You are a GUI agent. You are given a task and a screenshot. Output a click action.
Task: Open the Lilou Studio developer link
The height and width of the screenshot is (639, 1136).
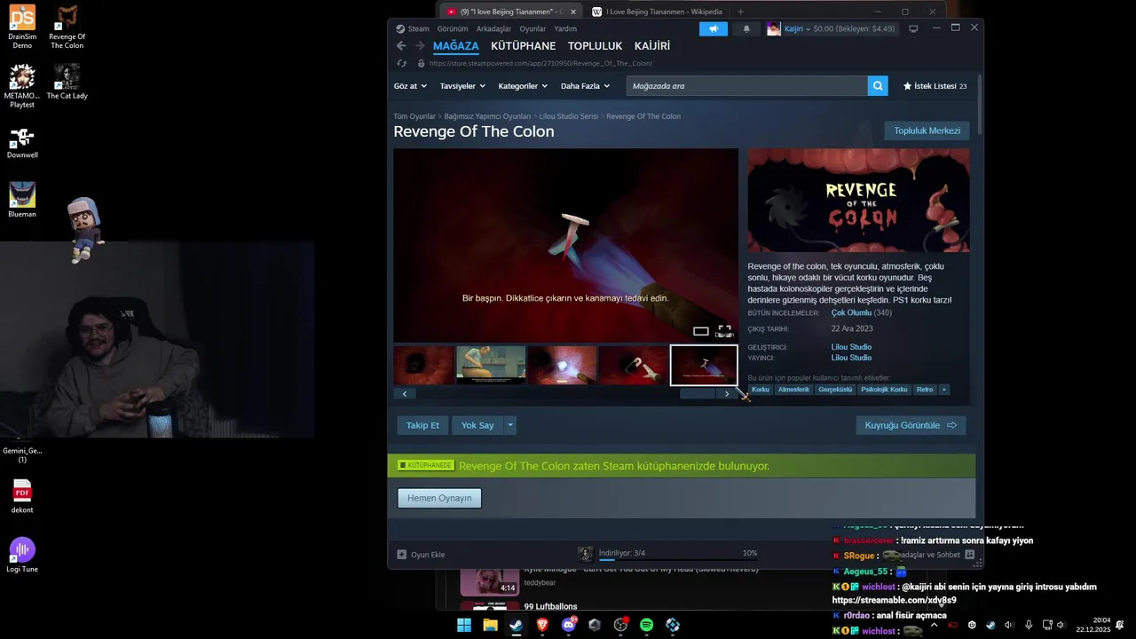click(x=851, y=347)
